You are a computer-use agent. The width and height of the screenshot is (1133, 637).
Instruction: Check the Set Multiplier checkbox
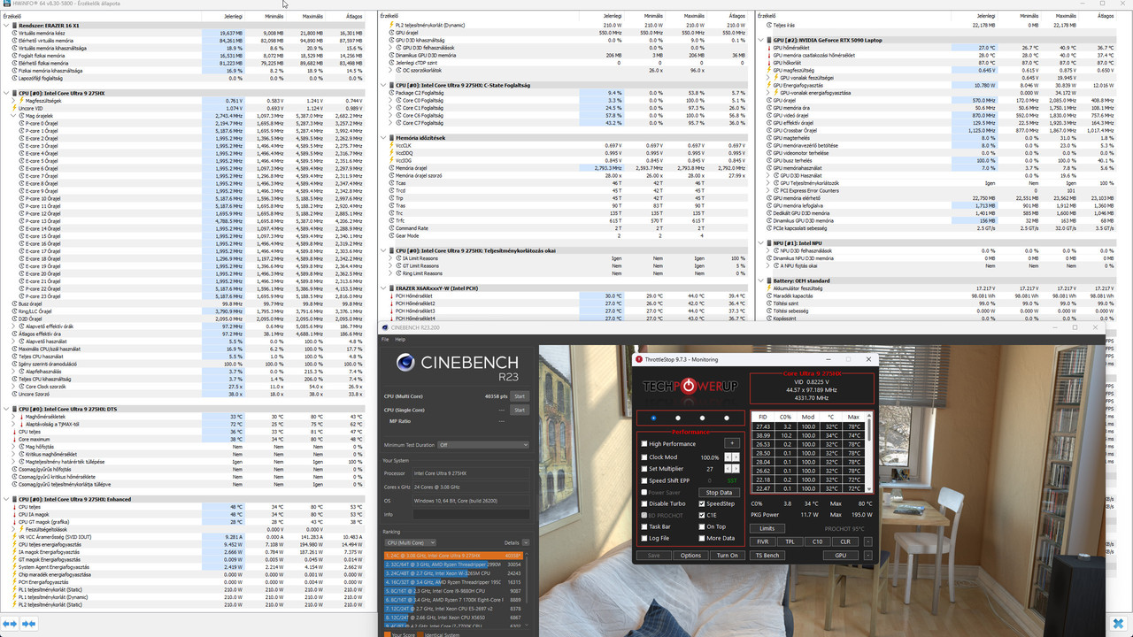click(x=644, y=469)
